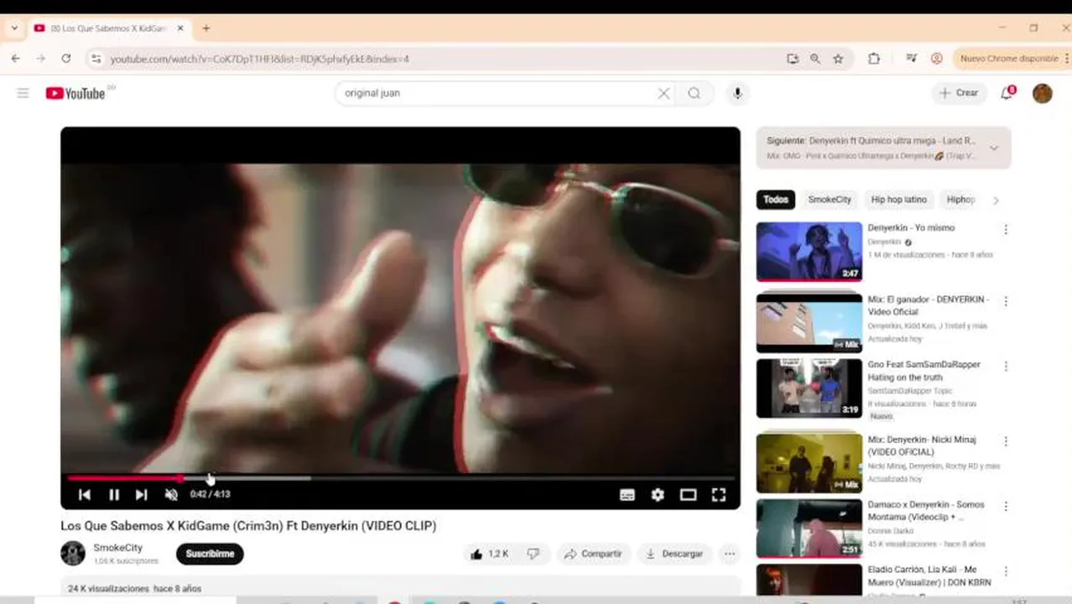1072x604 pixels.
Task: Open options for Mix: El ganador
Action: coord(1006,301)
